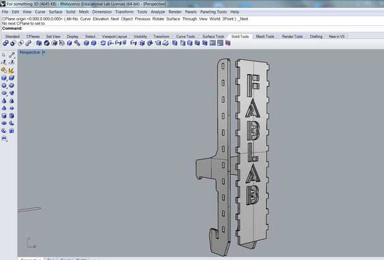Open the Perspective viewport dropdown arrow
Image resolution: width=384 pixels, height=260 pixels.
click(x=43, y=52)
